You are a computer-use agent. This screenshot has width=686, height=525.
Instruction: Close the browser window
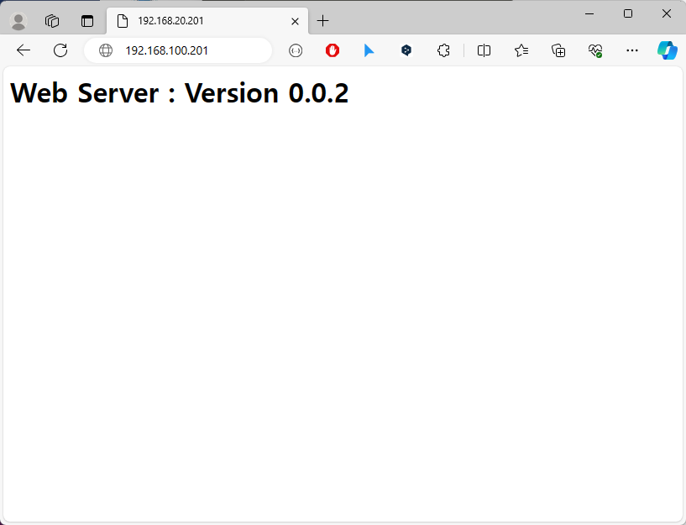click(667, 14)
